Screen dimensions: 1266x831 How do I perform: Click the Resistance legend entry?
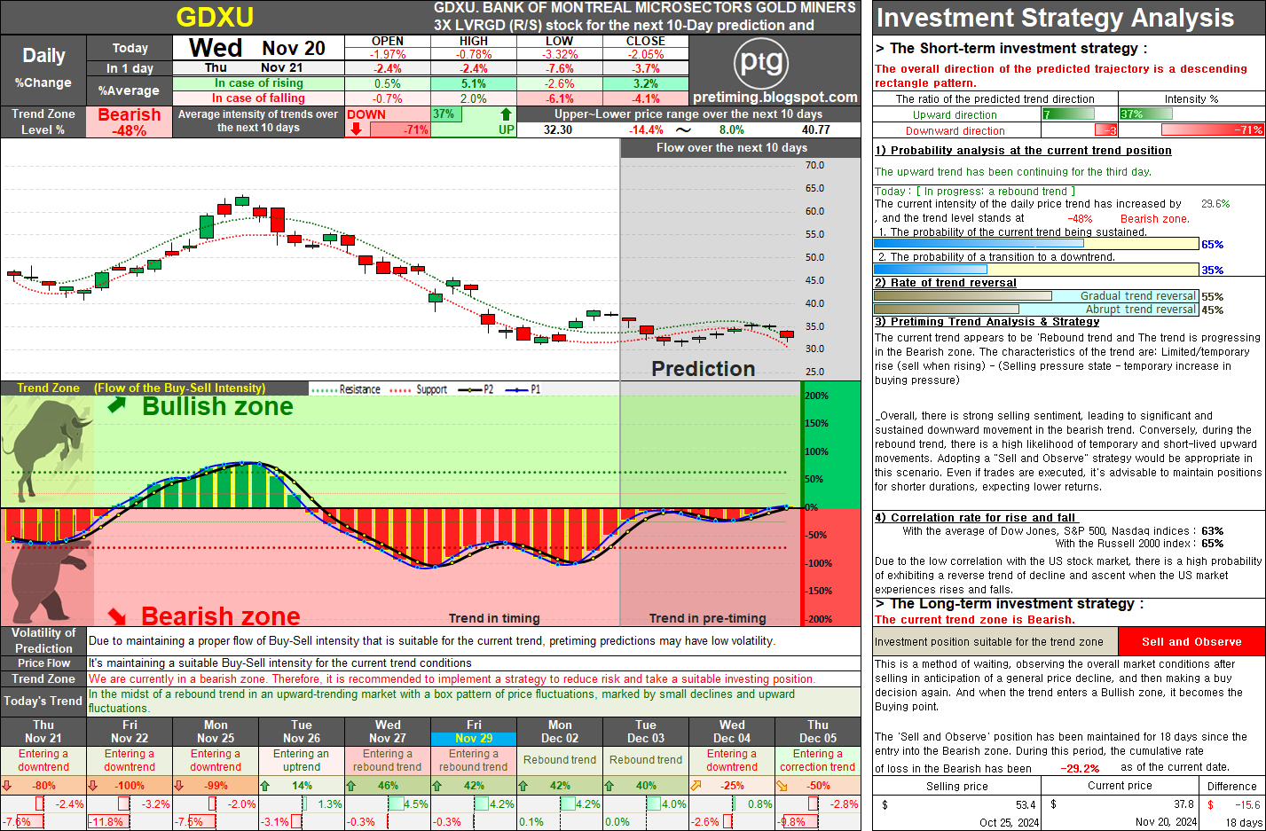pyautogui.click(x=347, y=389)
